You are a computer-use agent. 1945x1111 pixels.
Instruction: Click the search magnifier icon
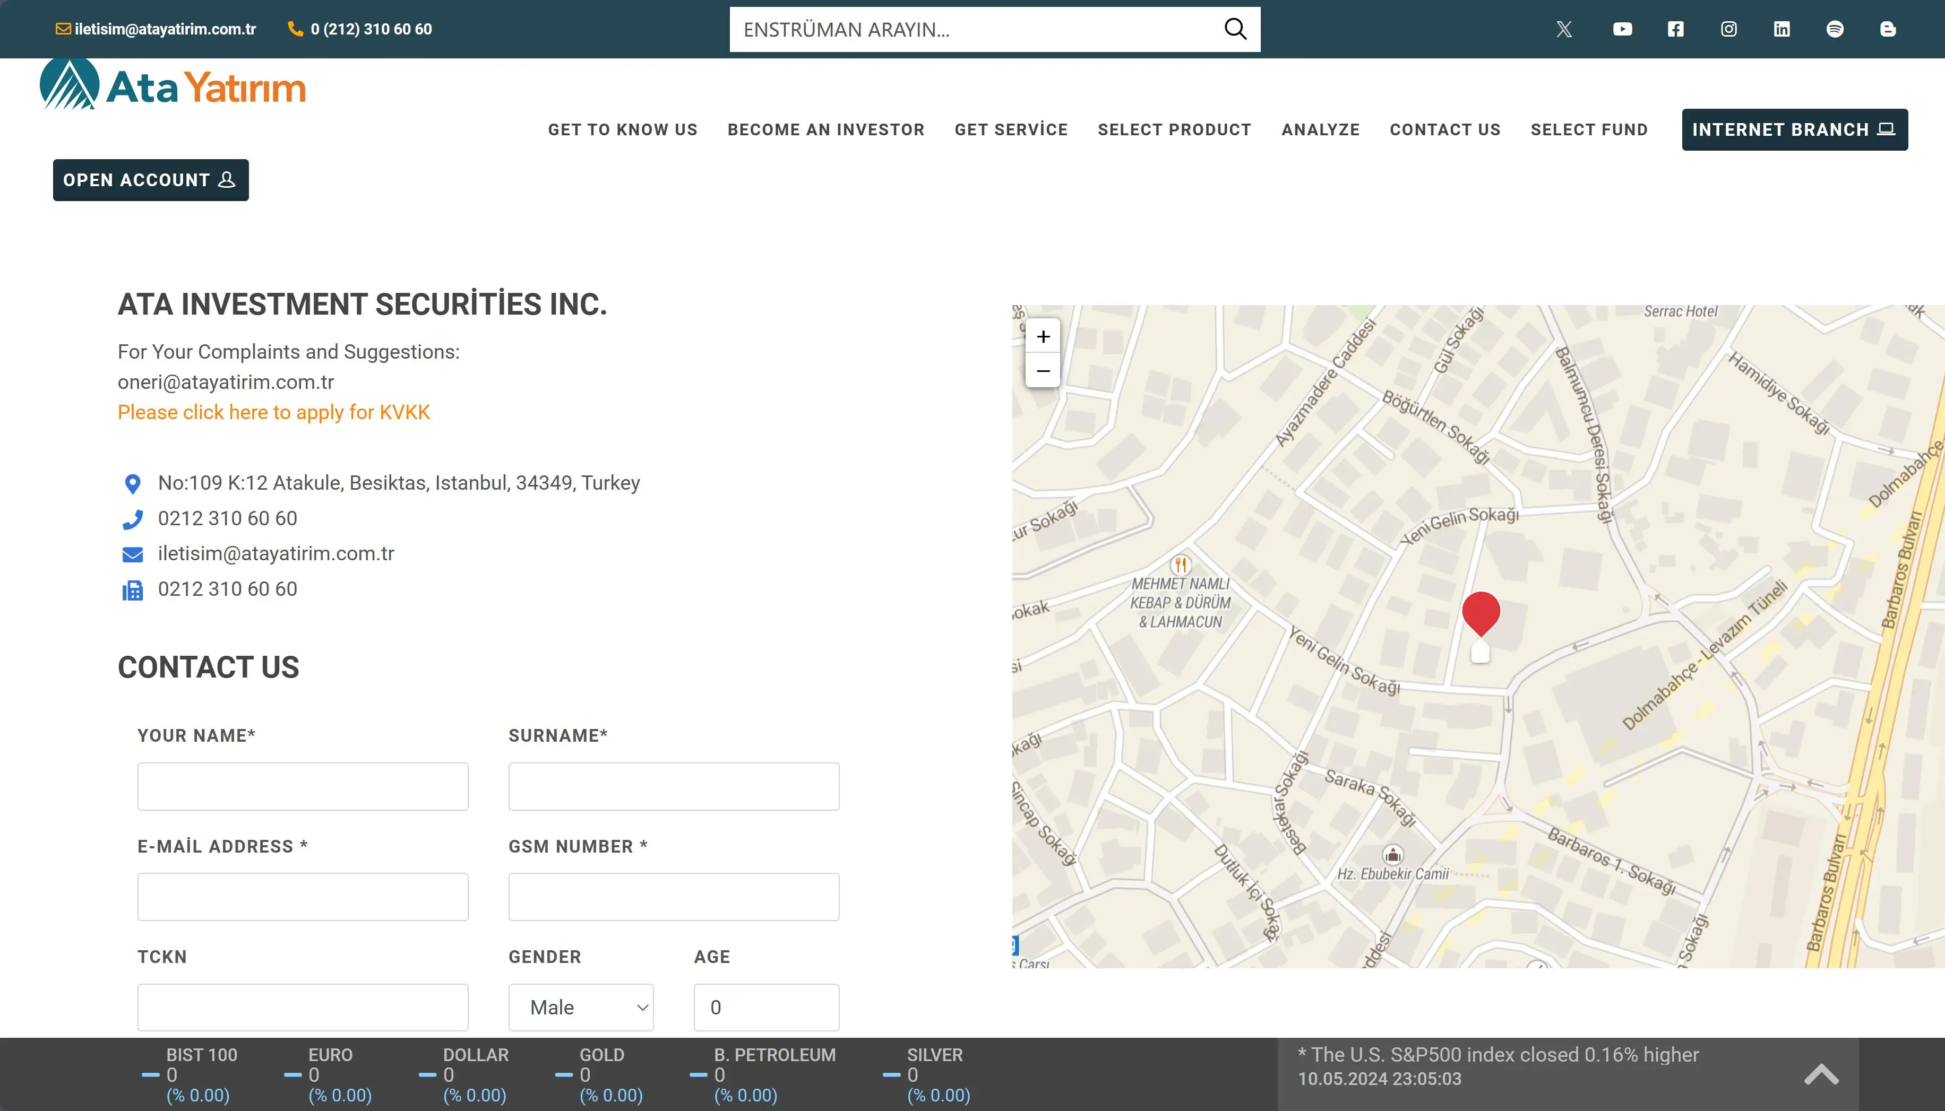point(1235,29)
